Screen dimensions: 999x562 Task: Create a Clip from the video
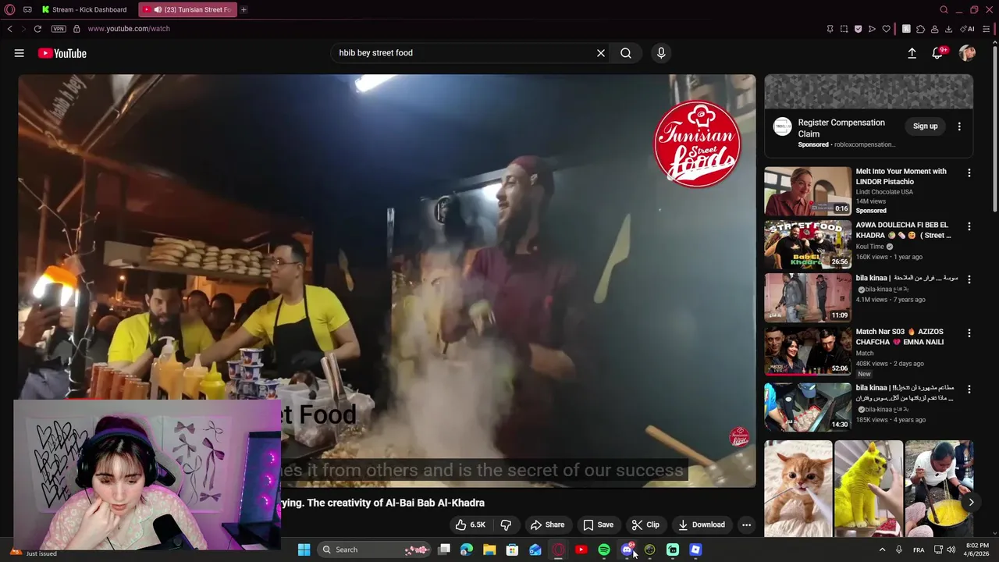tap(645, 525)
